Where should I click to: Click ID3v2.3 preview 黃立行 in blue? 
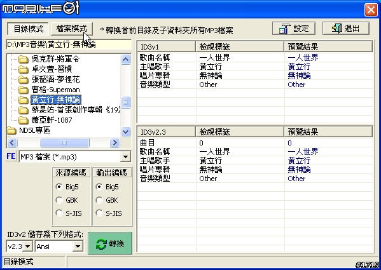pos(299,161)
